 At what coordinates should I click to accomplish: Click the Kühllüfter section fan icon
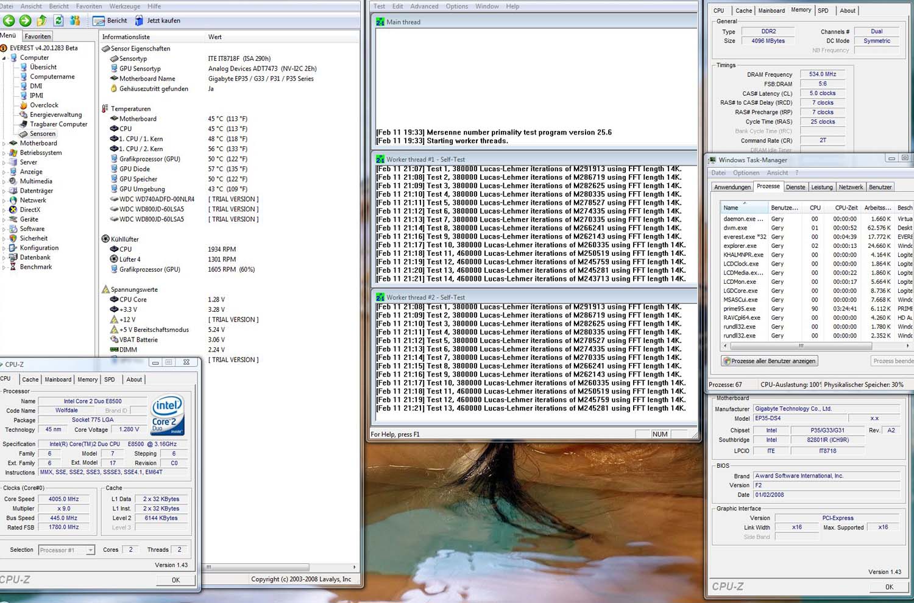[x=105, y=239]
